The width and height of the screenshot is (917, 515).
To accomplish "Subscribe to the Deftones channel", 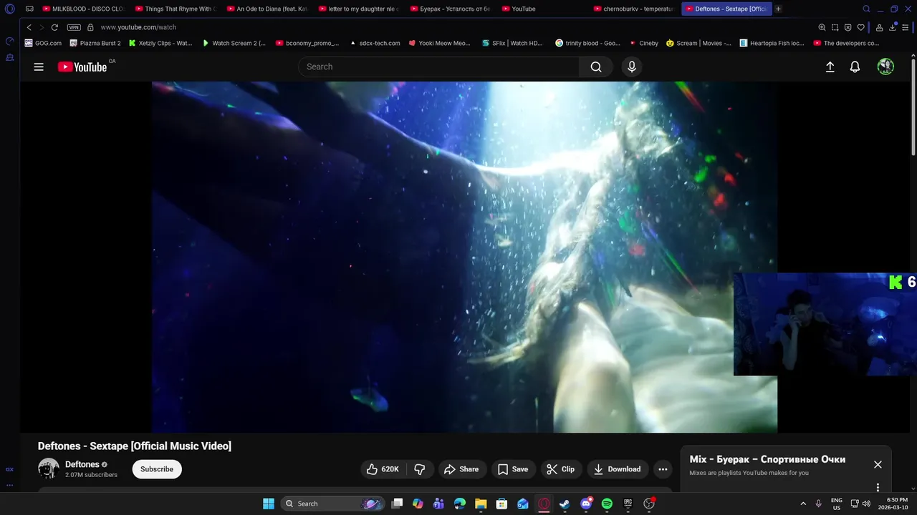I will point(157,469).
